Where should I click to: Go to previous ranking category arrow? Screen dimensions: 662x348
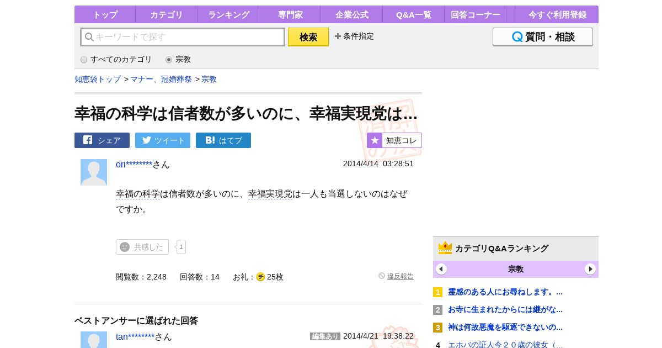pyautogui.click(x=441, y=269)
